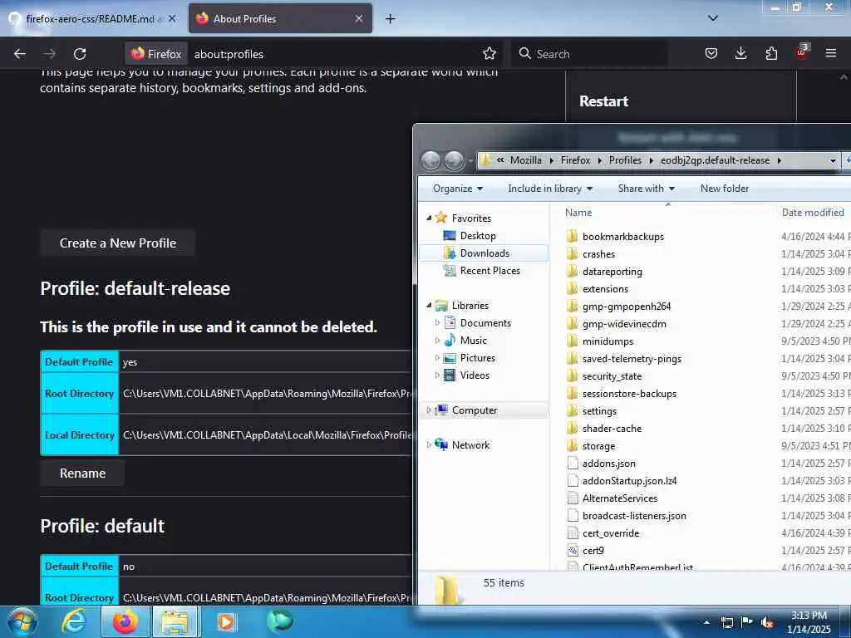Open the Save to Pocket icon
Viewport: 851px width, 638px height.
pyautogui.click(x=711, y=54)
